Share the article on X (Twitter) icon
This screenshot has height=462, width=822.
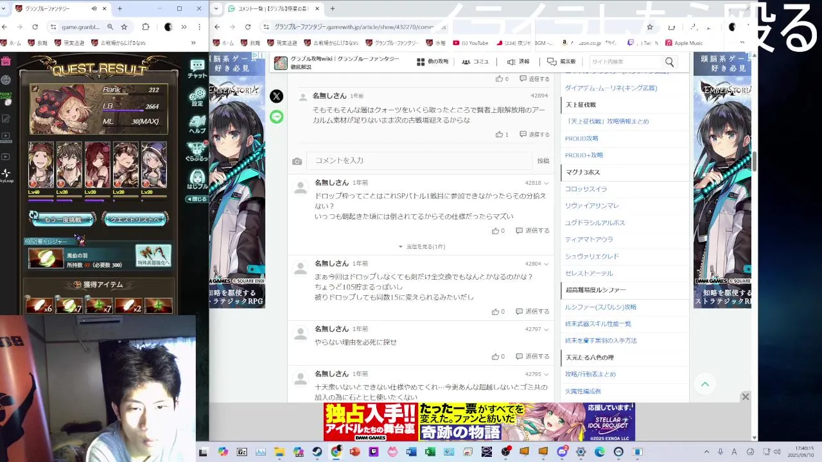[276, 96]
